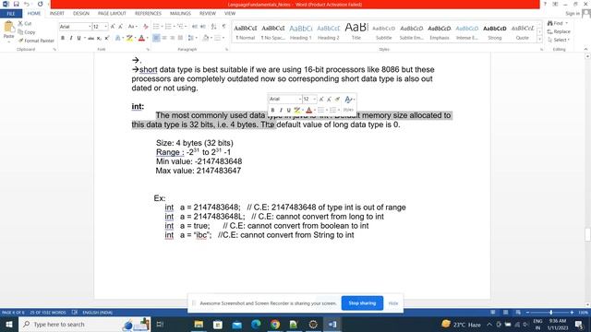This screenshot has height=332, width=591.
Task: Click Sign in at top right
Action: pos(573,14)
